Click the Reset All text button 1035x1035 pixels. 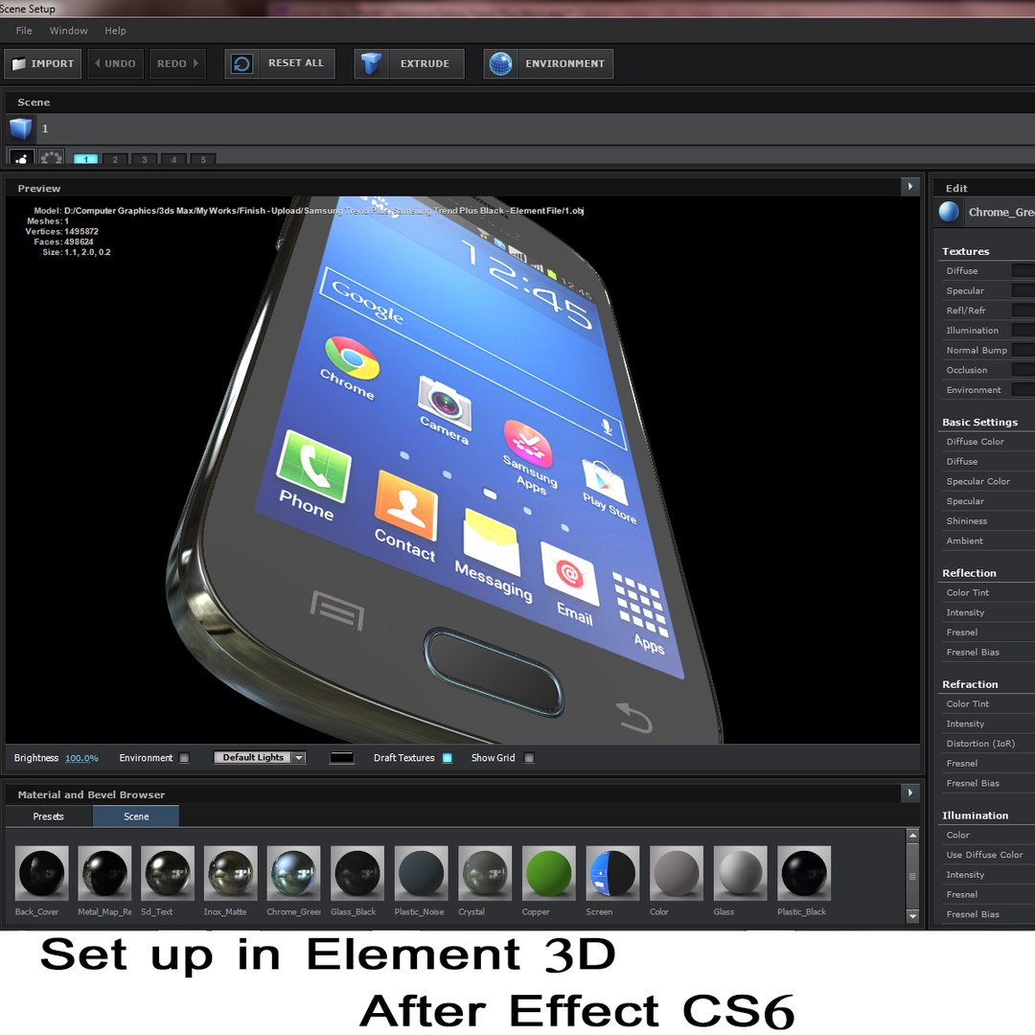(x=296, y=62)
